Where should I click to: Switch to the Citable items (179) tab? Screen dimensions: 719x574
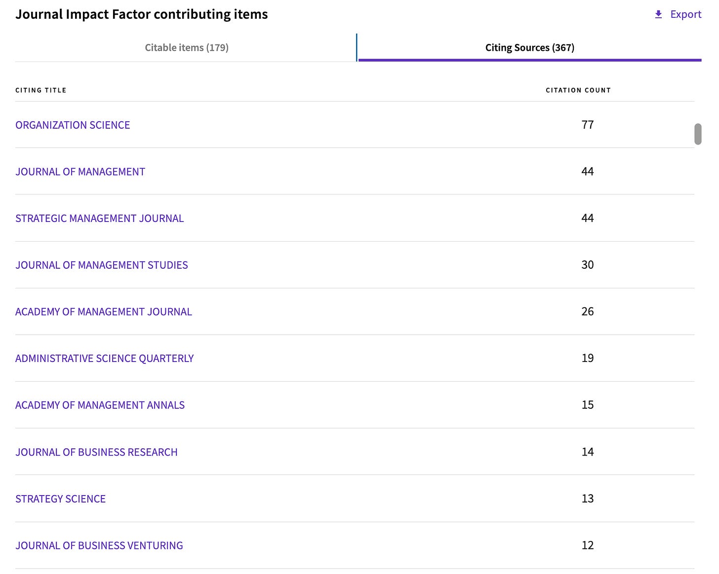pos(187,47)
